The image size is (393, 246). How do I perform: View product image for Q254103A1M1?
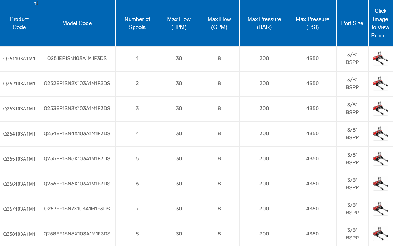click(380, 133)
